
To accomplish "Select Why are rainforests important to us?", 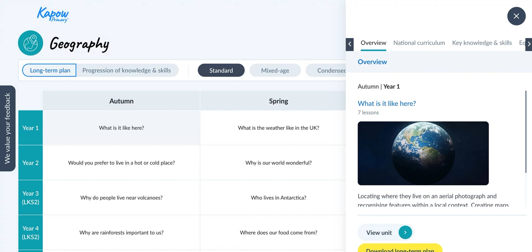I will coord(121,233).
